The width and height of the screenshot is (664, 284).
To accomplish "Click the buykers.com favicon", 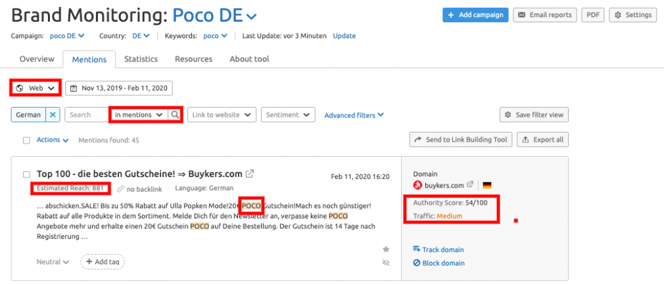I will coord(417,185).
